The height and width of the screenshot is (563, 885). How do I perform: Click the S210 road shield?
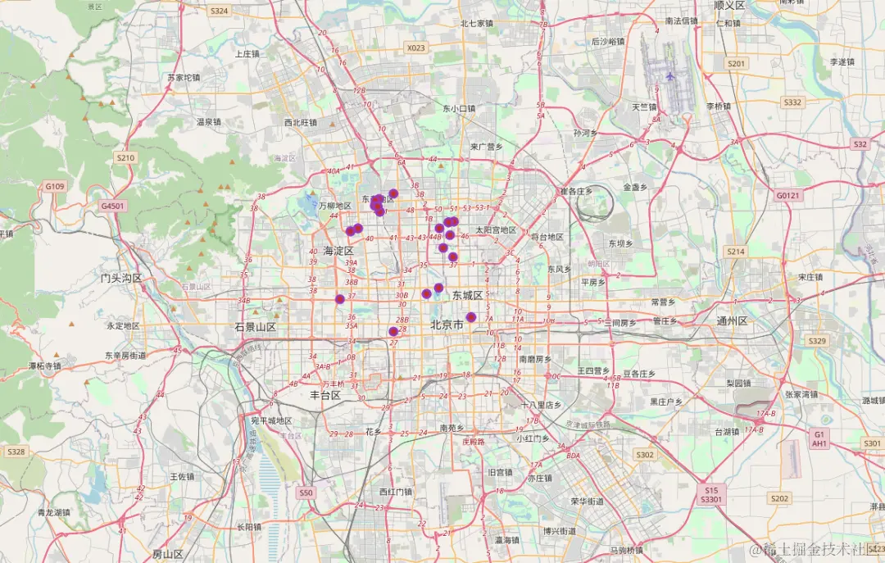125,157
